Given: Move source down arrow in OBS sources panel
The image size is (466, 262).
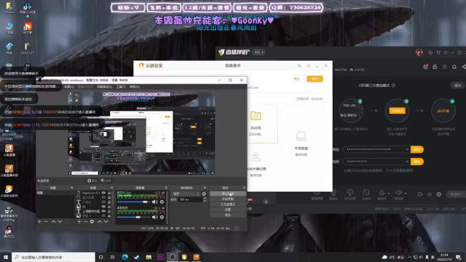Looking at the screenshot, I should click(x=106, y=222).
